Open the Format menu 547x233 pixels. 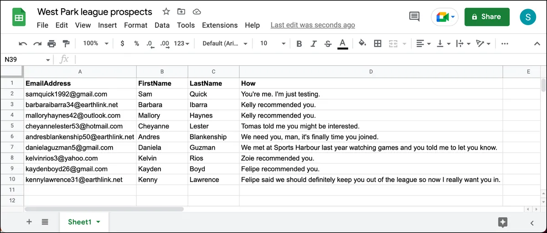tap(135, 25)
